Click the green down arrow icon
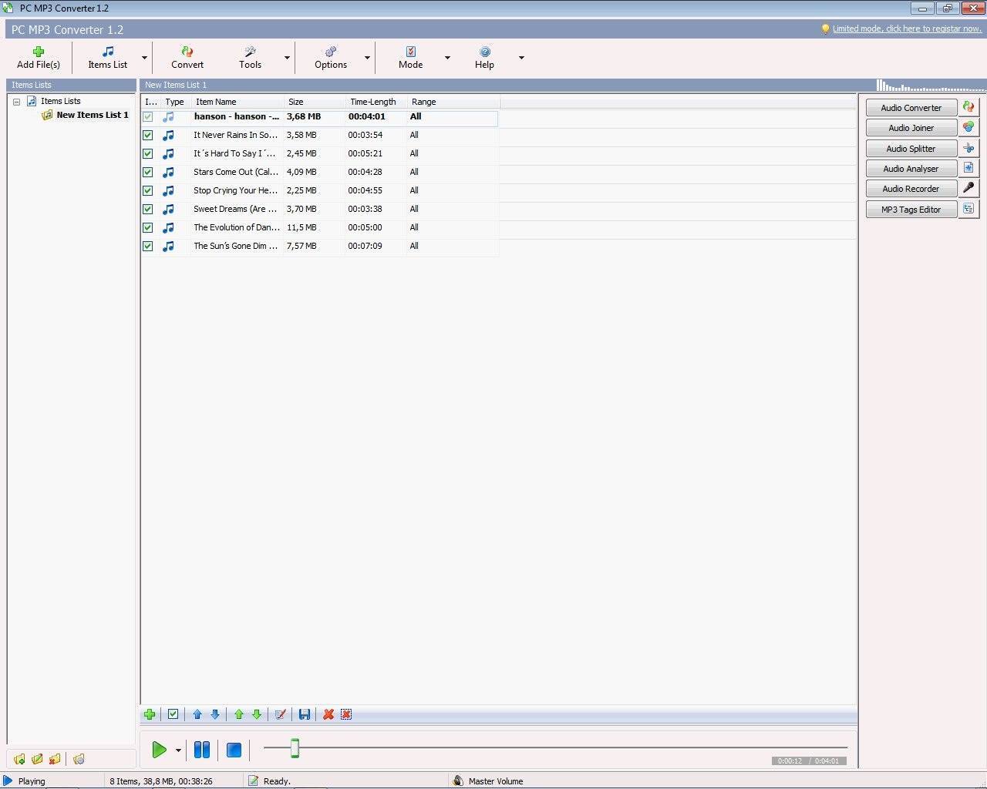The height and width of the screenshot is (789, 987). 257,714
